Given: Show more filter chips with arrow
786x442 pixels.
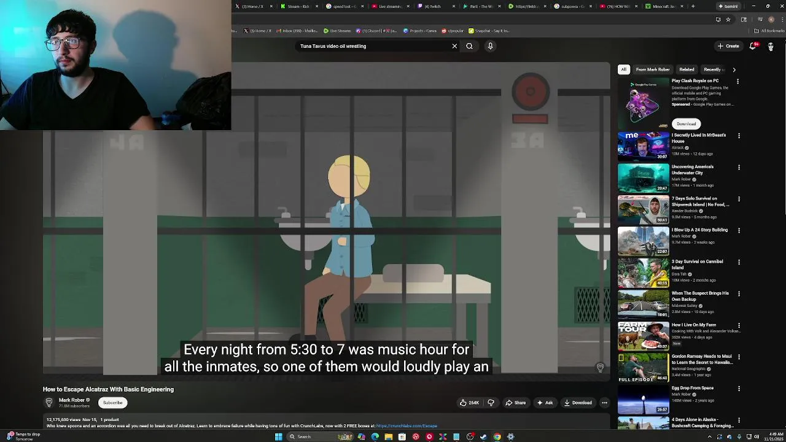Looking at the screenshot, I should pos(734,69).
